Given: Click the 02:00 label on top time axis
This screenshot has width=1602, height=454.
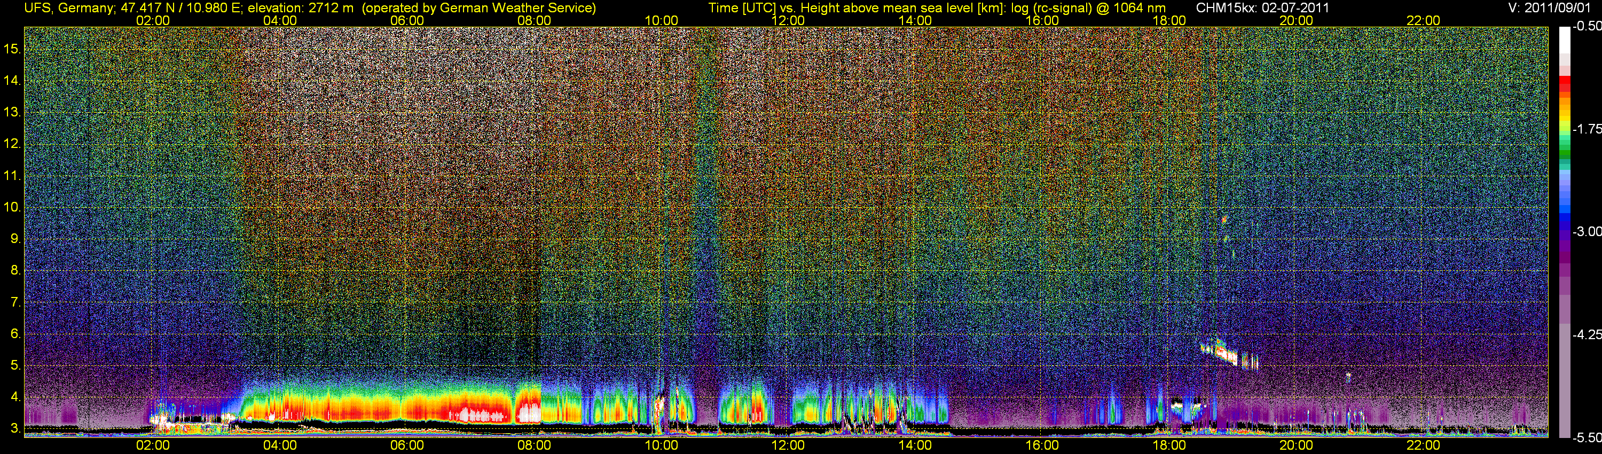Looking at the screenshot, I should tap(152, 20).
